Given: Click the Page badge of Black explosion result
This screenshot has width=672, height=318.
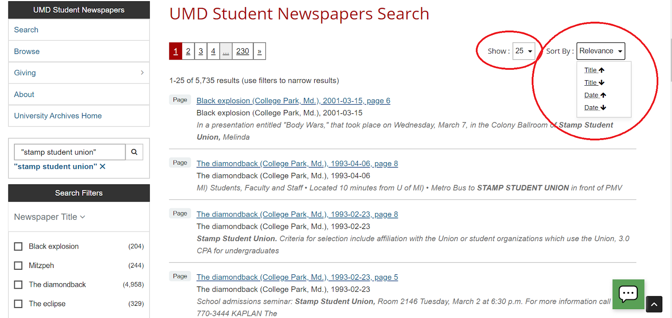Looking at the screenshot, I should click(180, 100).
